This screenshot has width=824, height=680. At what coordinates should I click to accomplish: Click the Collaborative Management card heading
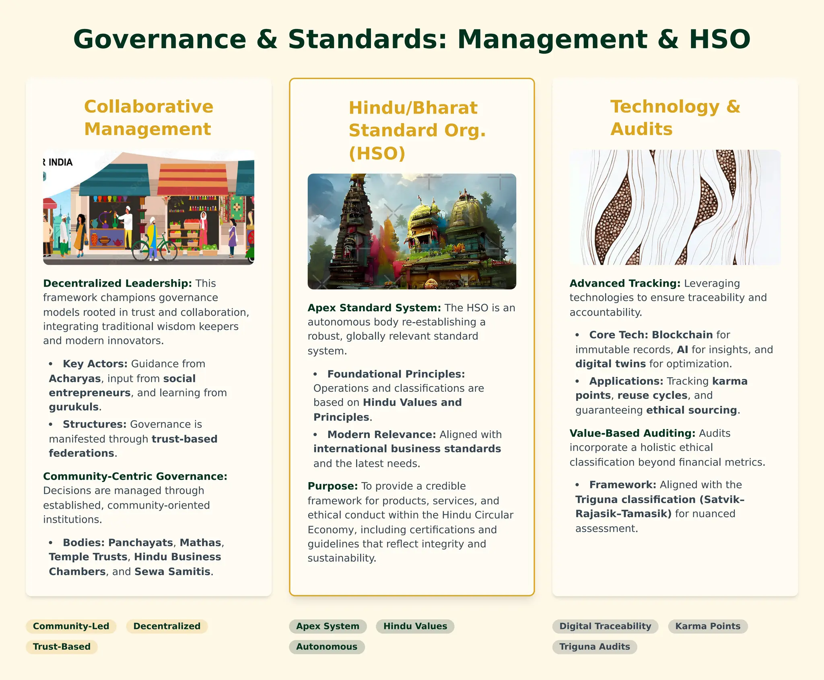(x=148, y=118)
